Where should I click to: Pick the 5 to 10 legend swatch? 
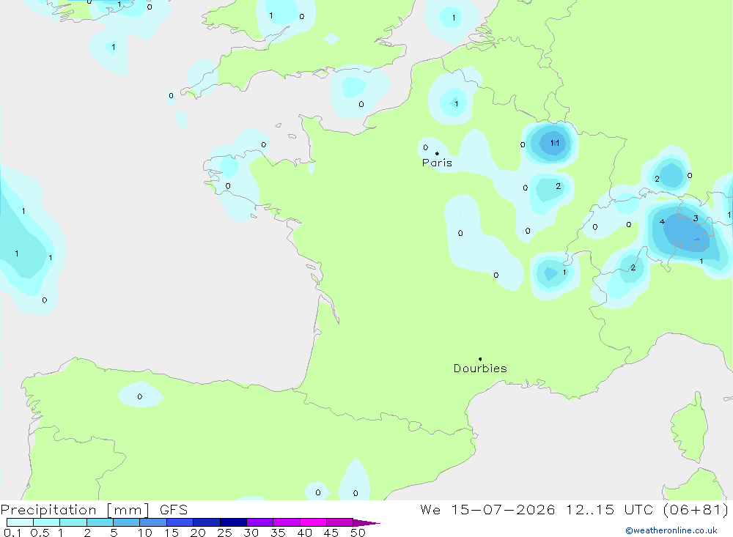tap(127, 522)
